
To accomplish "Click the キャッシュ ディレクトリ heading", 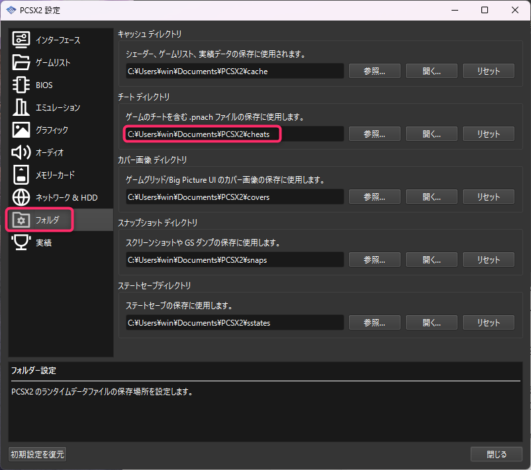I will (x=150, y=34).
